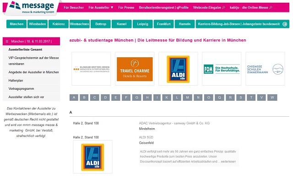Click Travel Charme Hotels & Resorts logo
This screenshot has height=179, width=293.
135,69
